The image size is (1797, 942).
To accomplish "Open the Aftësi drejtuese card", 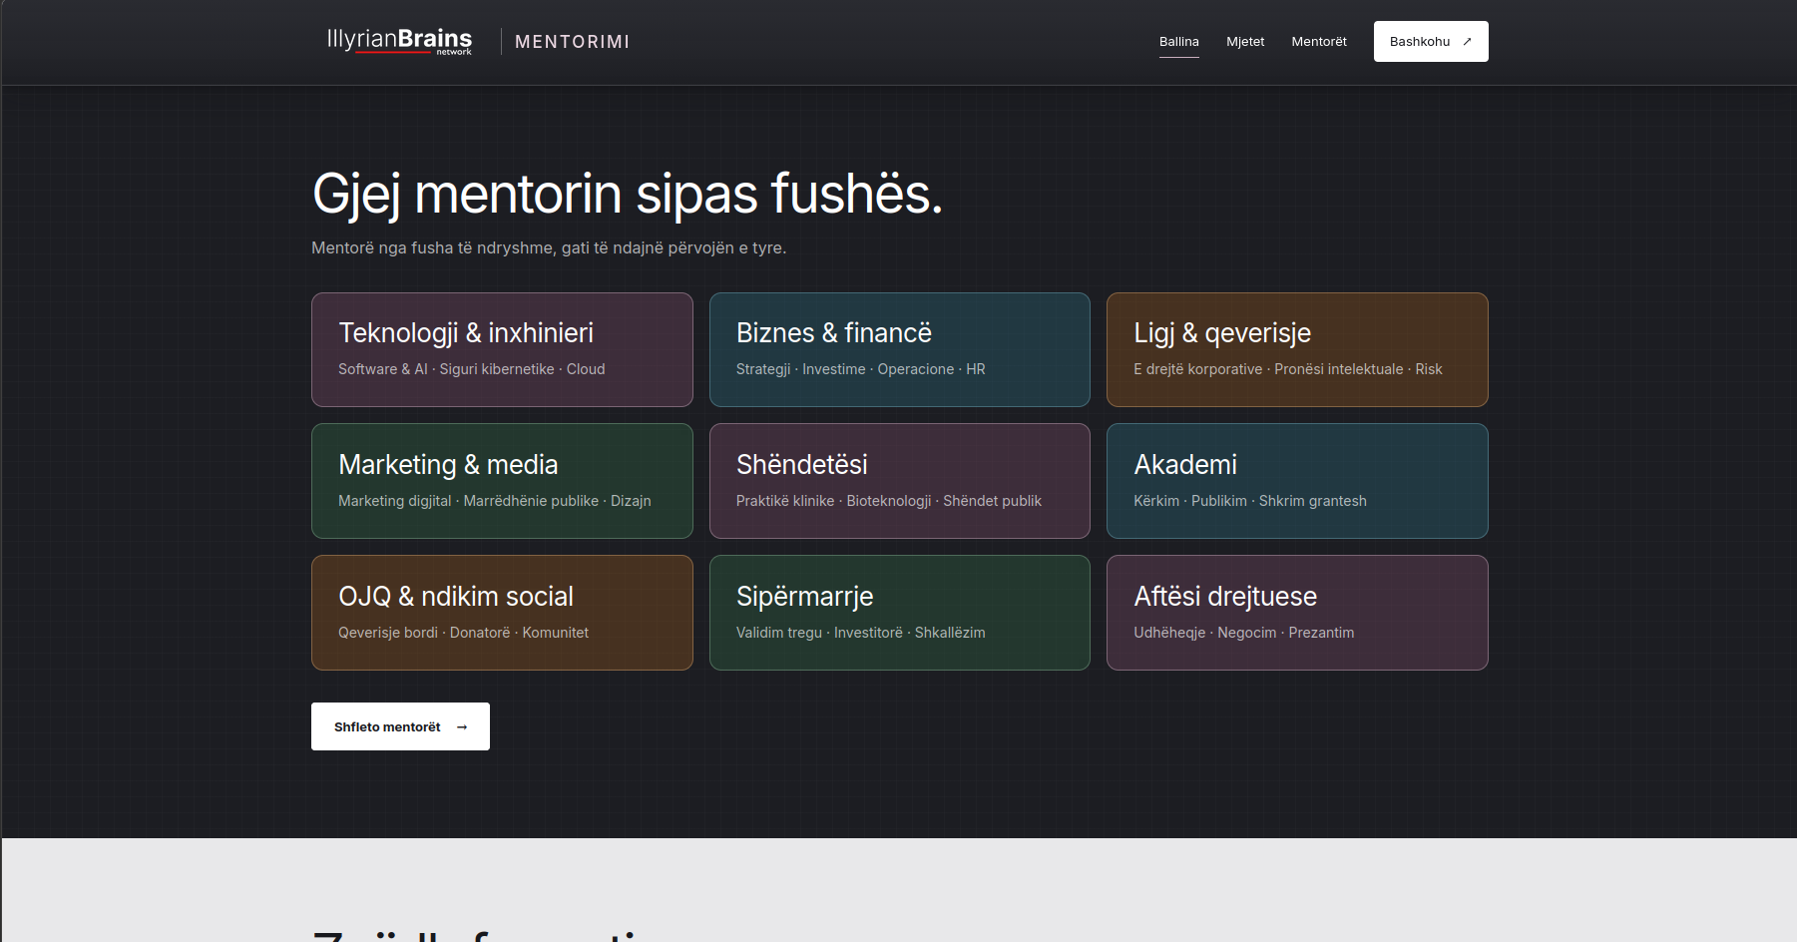I will click(x=1297, y=613).
